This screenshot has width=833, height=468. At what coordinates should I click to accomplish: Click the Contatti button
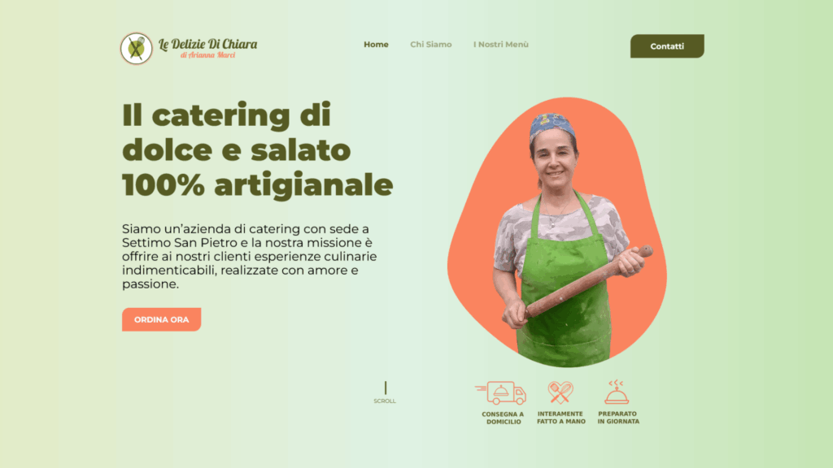[667, 46]
